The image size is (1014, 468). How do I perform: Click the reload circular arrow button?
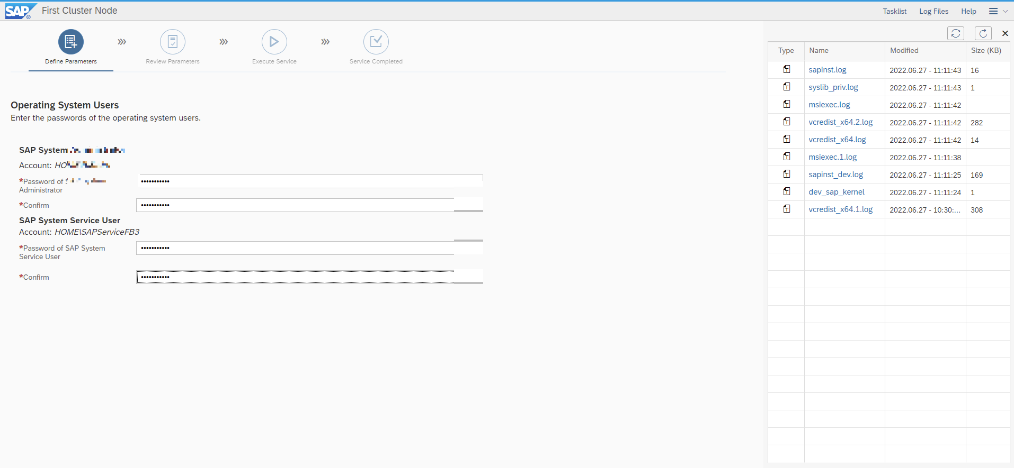coord(983,33)
